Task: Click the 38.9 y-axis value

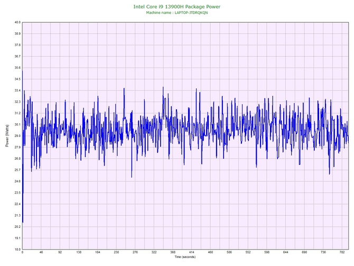Action: [x=17, y=34]
